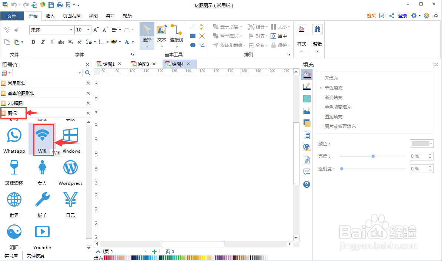Open the help question mark icon

click(x=307, y=184)
